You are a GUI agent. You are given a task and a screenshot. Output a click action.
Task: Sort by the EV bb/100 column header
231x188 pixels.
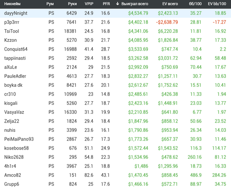pos(217,4)
